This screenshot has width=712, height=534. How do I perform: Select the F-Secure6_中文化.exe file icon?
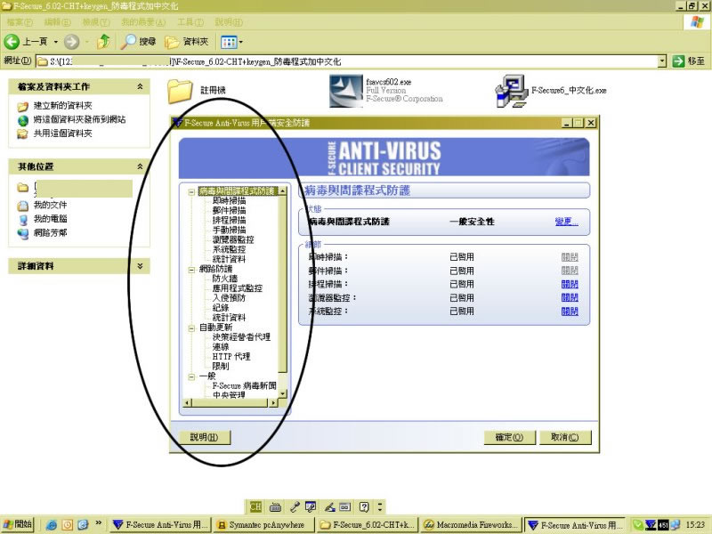pos(511,91)
